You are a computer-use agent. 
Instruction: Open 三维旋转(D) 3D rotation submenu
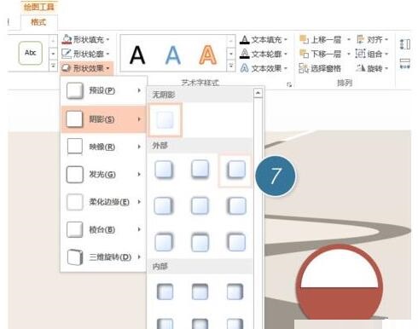(103, 257)
